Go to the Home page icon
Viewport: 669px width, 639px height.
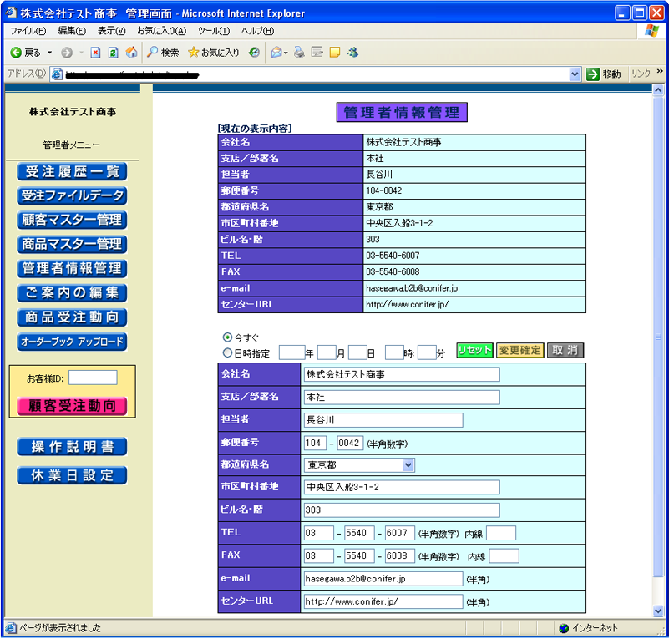pyautogui.click(x=131, y=52)
